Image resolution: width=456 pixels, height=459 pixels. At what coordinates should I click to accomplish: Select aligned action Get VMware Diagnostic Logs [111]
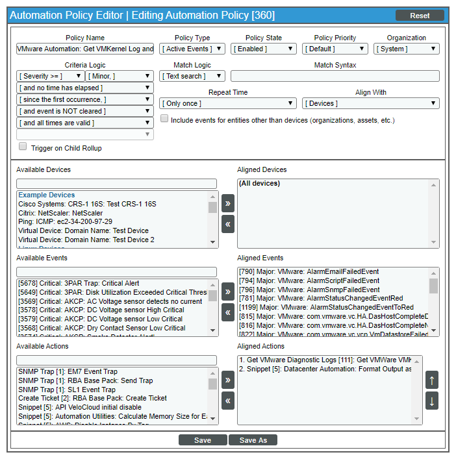click(325, 360)
